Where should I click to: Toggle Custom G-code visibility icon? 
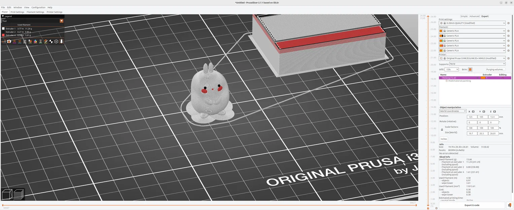pyautogui.click(x=46, y=41)
